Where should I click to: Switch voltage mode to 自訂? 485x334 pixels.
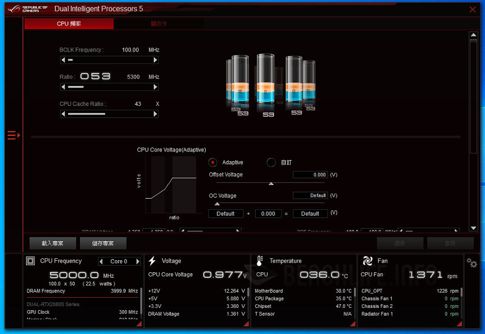[x=271, y=162]
